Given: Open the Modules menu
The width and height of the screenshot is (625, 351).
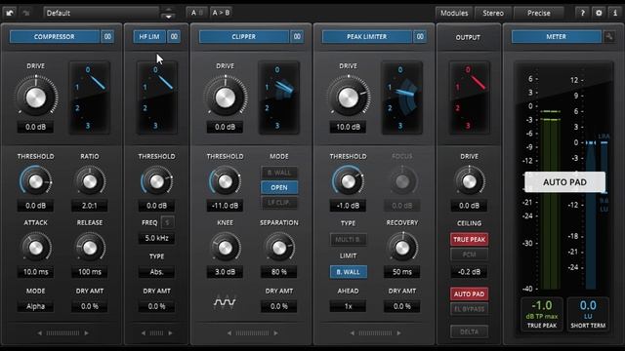Looking at the screenshot, I should pyautogui.click(x=454, y=13).
